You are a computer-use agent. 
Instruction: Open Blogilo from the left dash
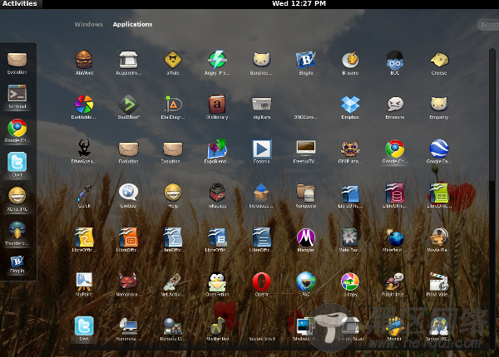point(17,264)
